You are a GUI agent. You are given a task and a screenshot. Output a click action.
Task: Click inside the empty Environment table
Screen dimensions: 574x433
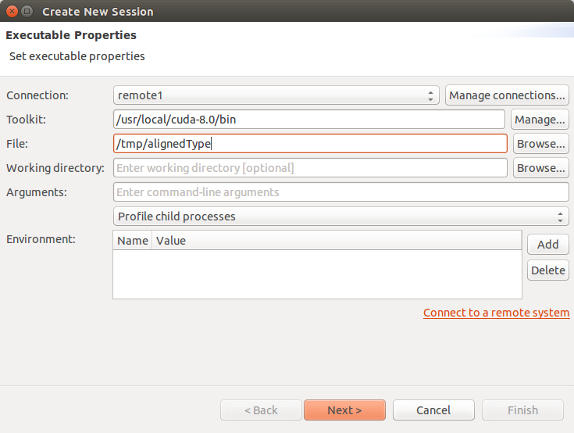(316, 274)
